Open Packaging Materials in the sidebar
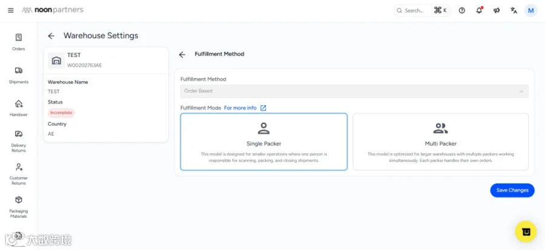The width and height of the screenshot is (545, 250). click(x=18, y=206)
